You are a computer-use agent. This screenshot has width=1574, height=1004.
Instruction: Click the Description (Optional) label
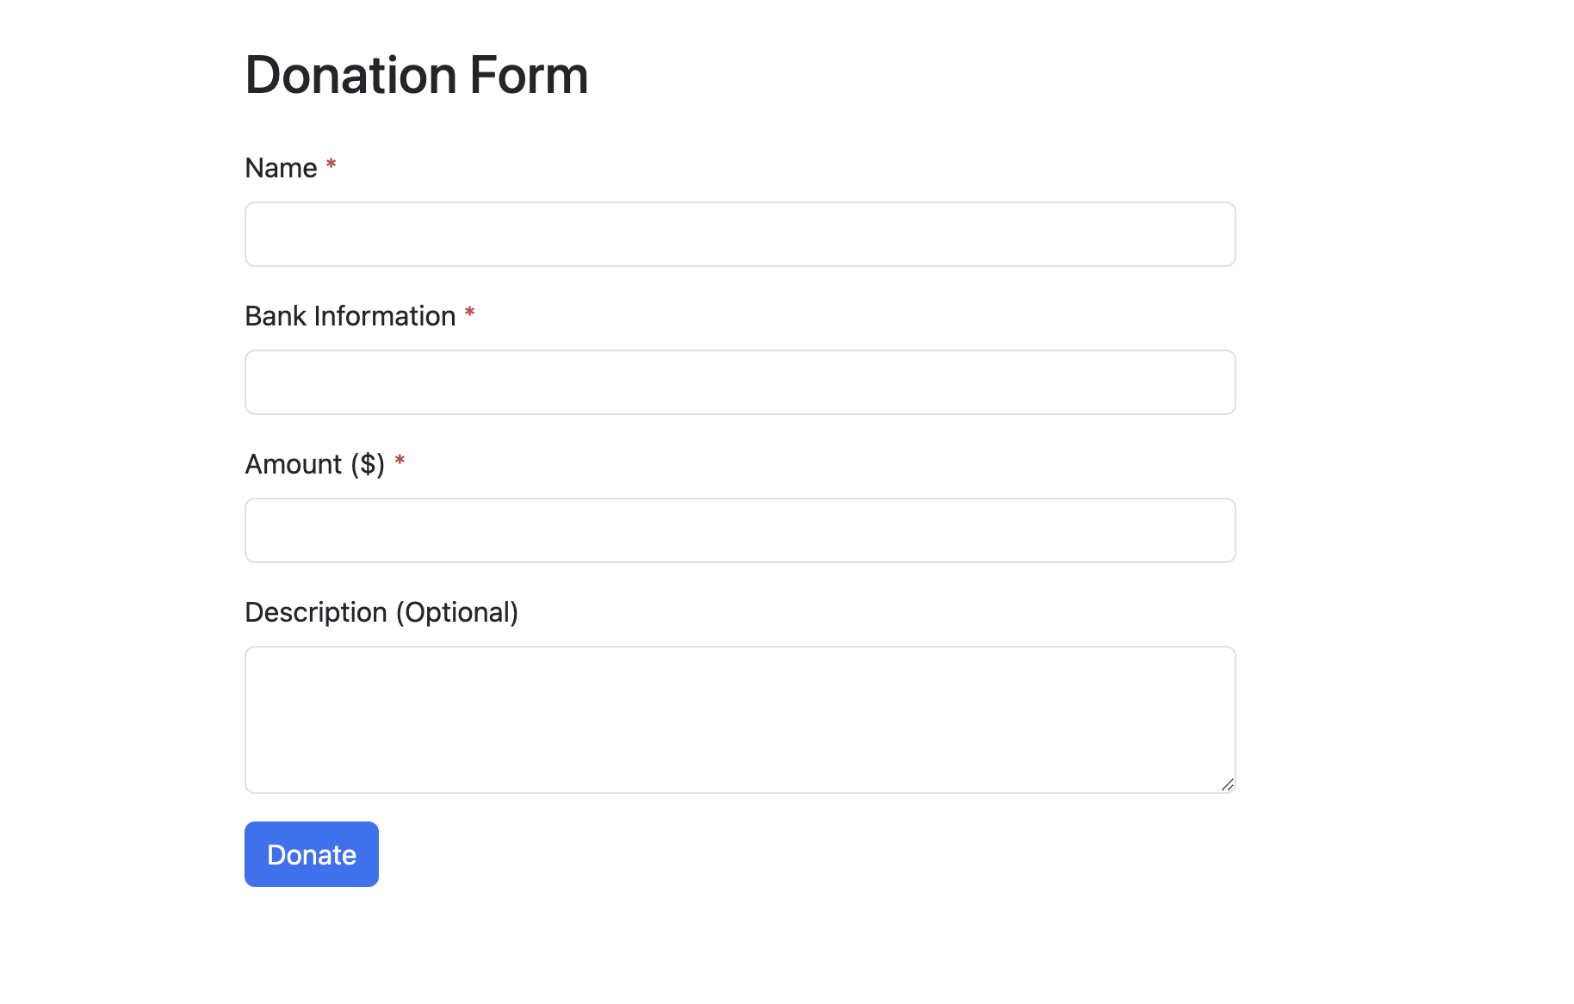(x=381, y=611)
